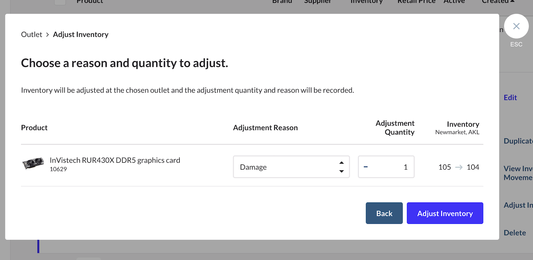The height and width of the screenshot is (260, 533).
Task: Open the Damage adjustment reason dropdown
Action: click(291, 167)
